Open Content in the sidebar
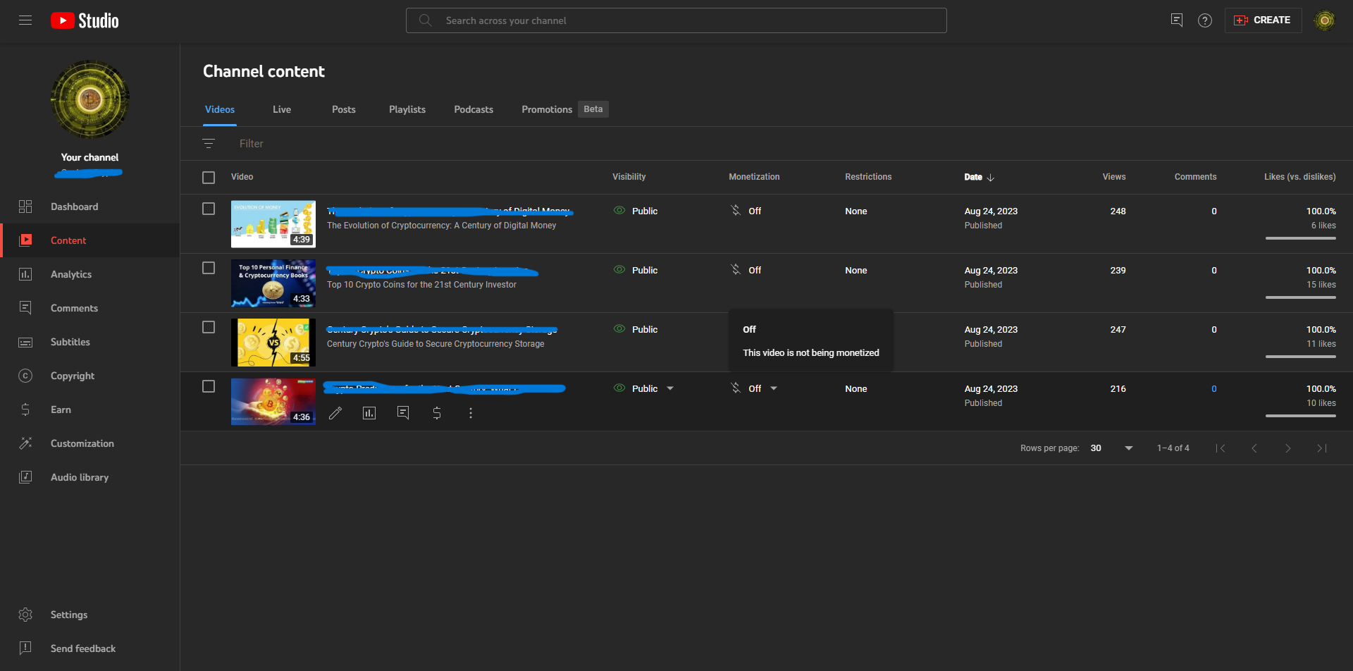The image size is (1353, 671). (x=90, y=240)
